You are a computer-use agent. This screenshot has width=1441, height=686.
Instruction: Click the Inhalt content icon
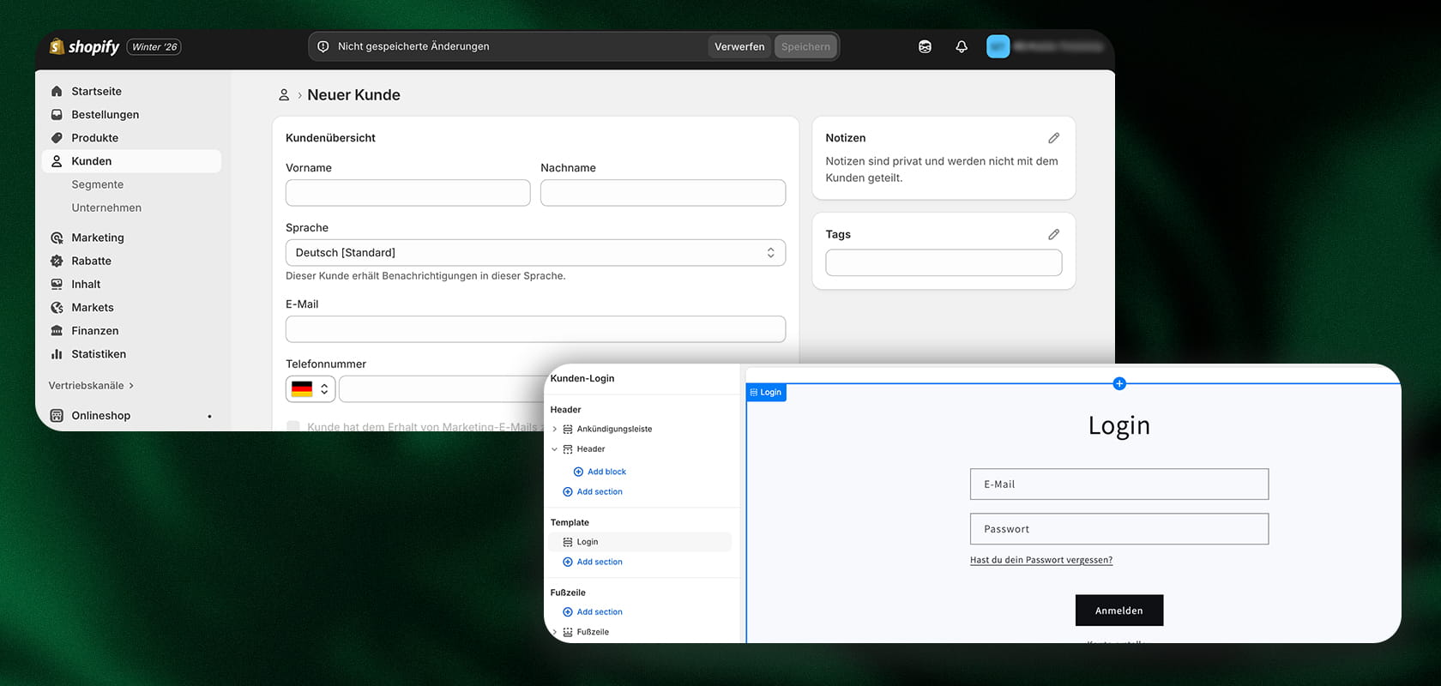57,284
